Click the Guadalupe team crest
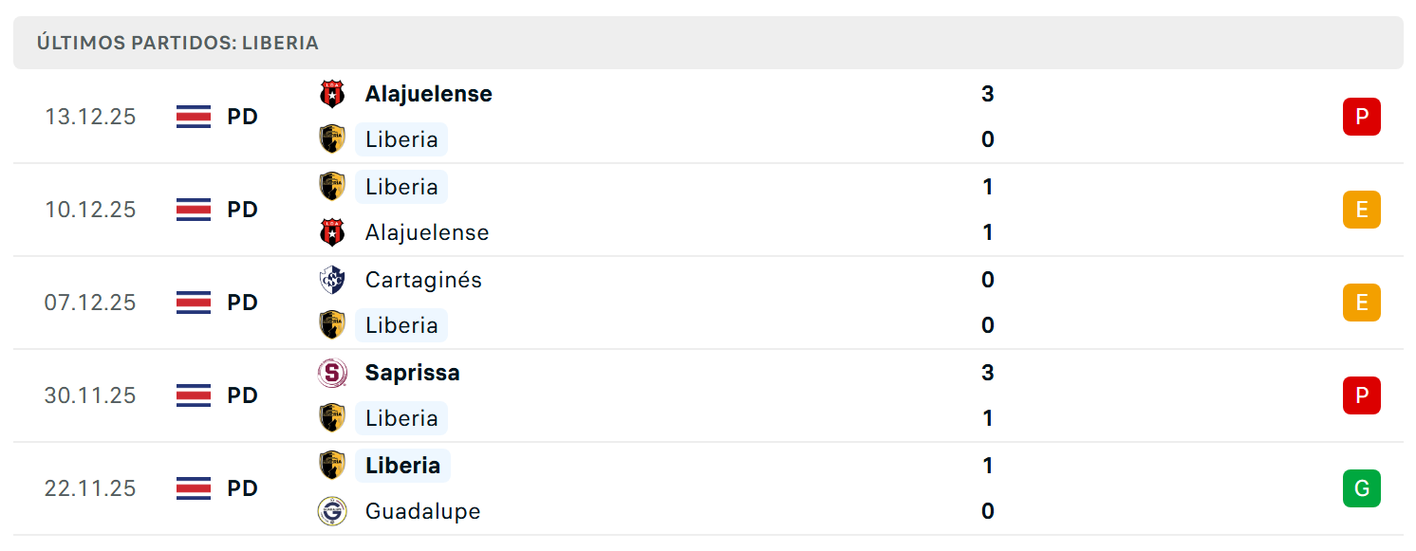Viewport: 1416px width, 551px height. (332, 511)
